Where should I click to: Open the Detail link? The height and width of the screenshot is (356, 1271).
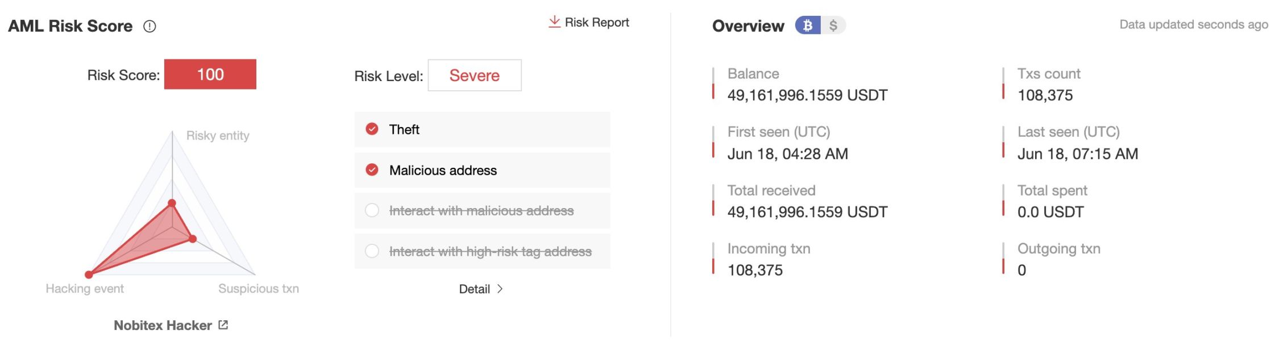(475, 289)
